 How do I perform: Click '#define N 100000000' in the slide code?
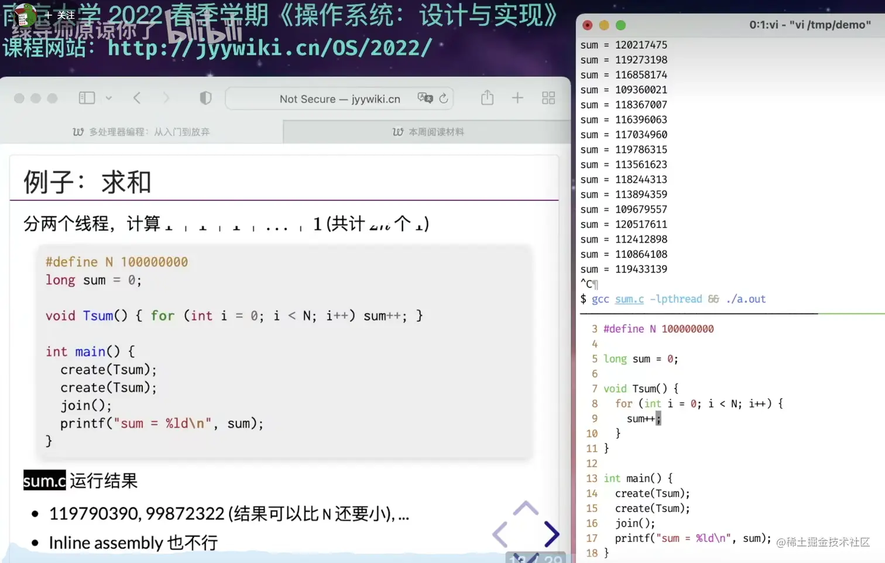click(x=117, y=262)
